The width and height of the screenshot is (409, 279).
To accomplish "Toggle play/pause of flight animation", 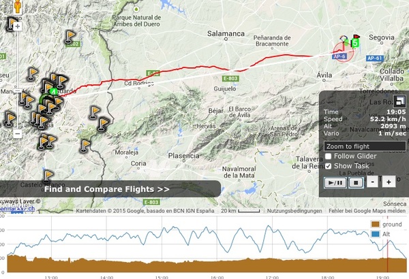I will (x=335, y=182).
